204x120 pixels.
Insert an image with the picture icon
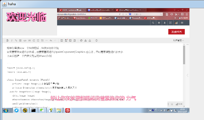pyautogui.click(x=30, y=40)
